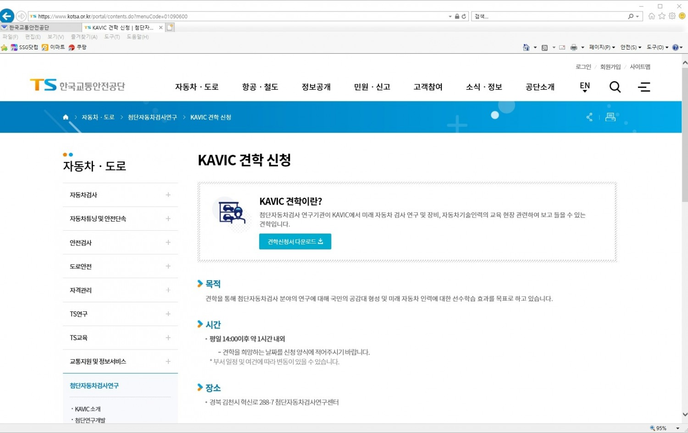The image size is (688, 433).
Task: Adjust the 95% zoom control
Action: tap(662, 428)
